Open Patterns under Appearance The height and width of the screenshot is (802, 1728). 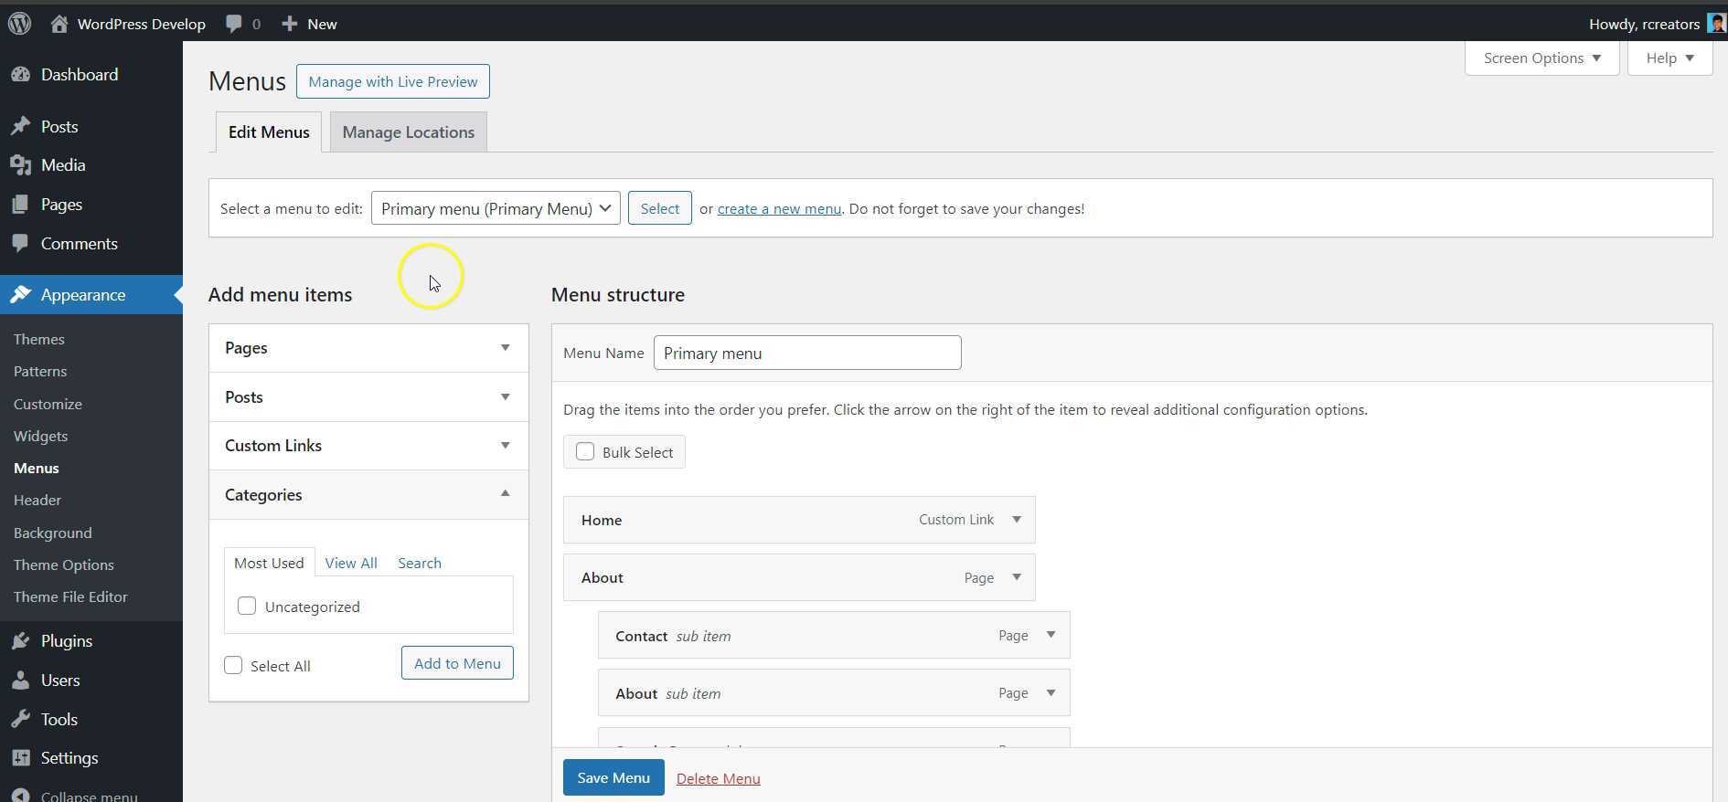[40, 371]
